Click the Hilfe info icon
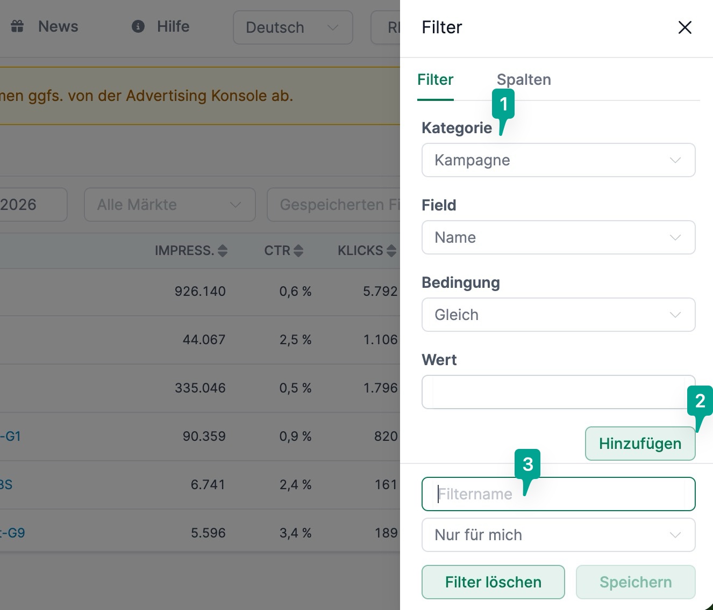 (x=138, y=26)
